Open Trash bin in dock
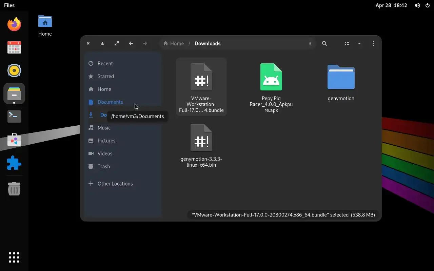434x271 pixels. coord(14,188)
